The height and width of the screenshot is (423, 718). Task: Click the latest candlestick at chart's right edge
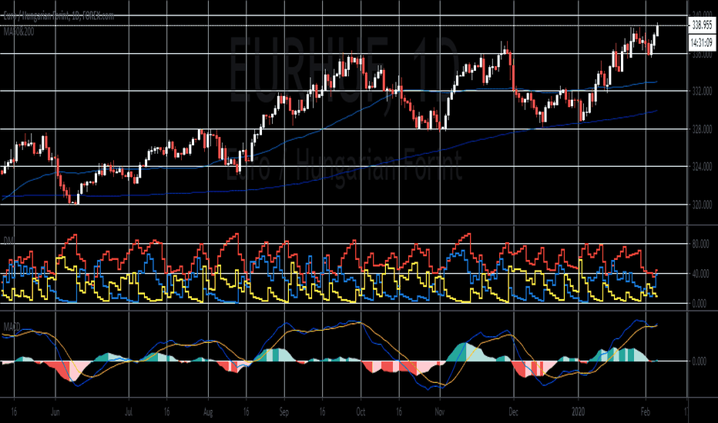tap(657, 30)
